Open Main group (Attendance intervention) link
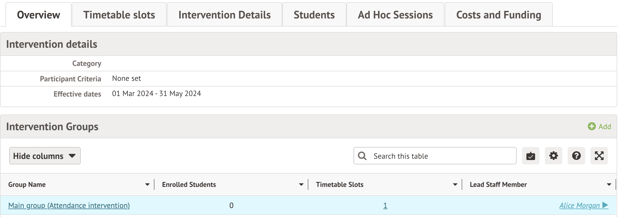Image resolution: width=621 pixels, height=217 pixels. click(69, 206)
